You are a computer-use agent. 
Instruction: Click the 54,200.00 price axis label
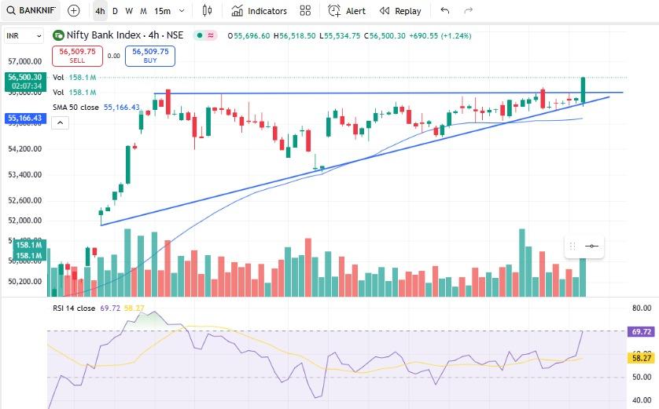coord(25,149)
